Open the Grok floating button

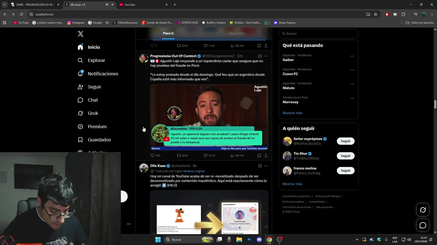(x=423, y=210)
